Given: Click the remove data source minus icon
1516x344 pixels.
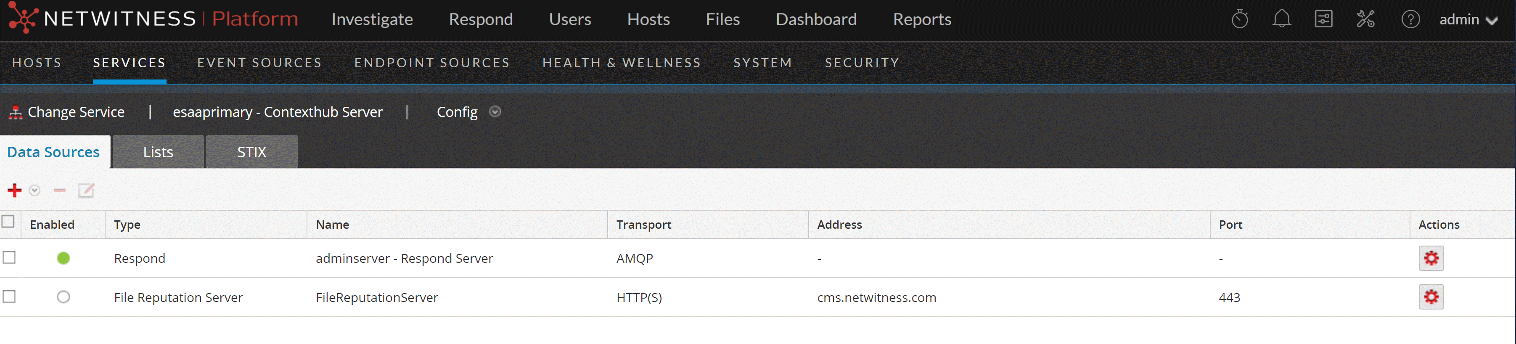Looking at the screenshot, I should (59, 191).
